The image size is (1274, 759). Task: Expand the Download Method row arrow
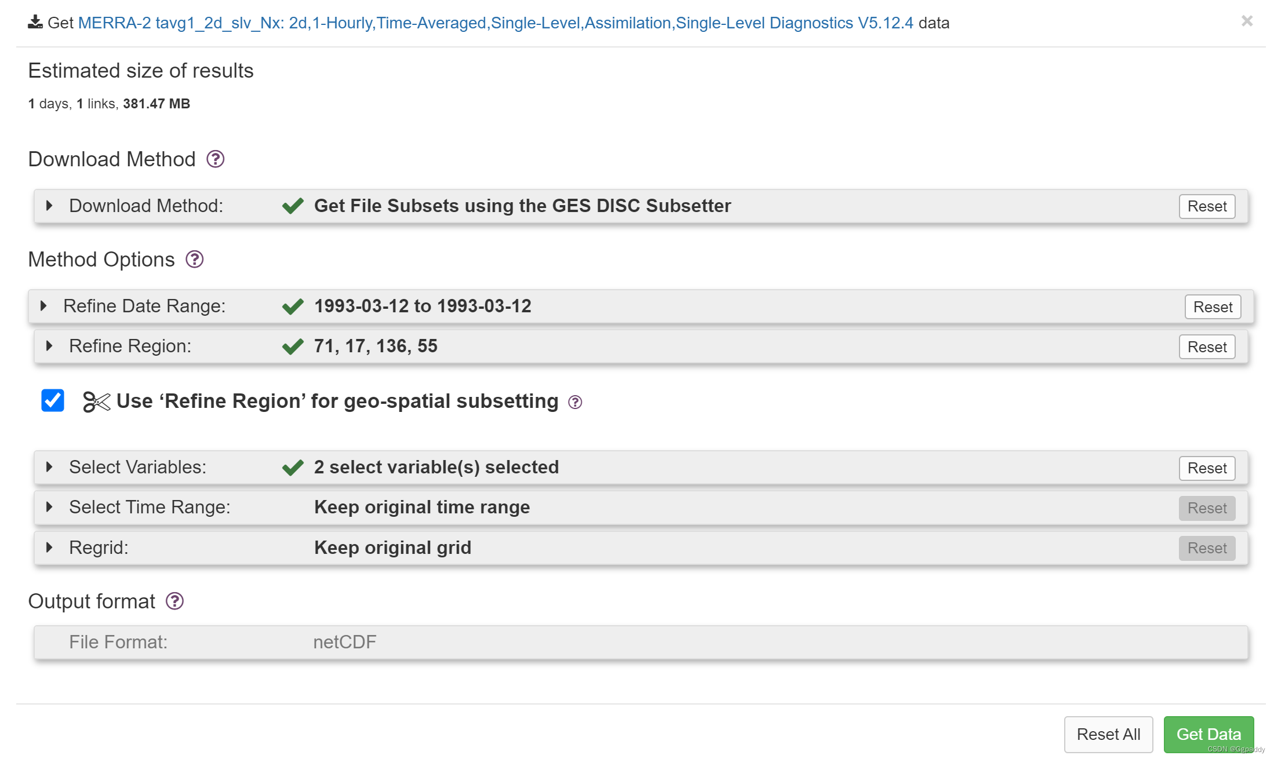[x=49, y=205]
